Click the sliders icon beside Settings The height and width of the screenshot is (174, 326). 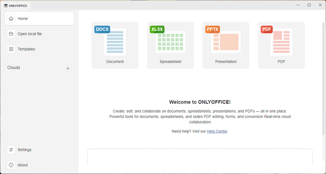click(11, 150)
